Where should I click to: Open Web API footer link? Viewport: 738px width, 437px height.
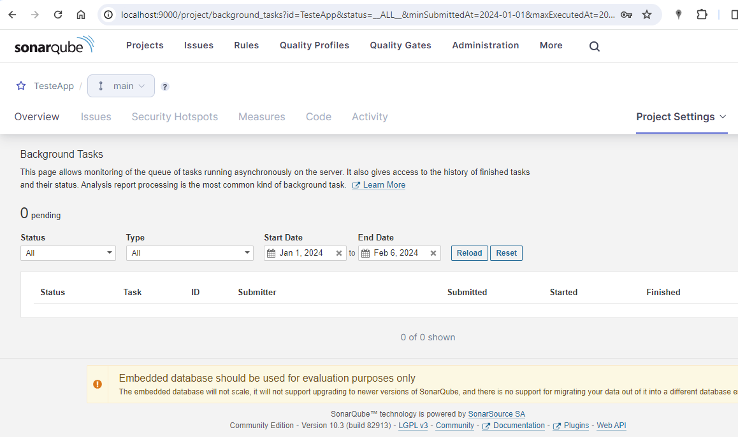[x=611, y=426]
